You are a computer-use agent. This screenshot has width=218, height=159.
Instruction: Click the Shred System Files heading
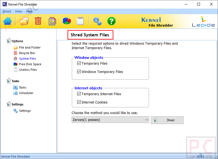[90, 35]
